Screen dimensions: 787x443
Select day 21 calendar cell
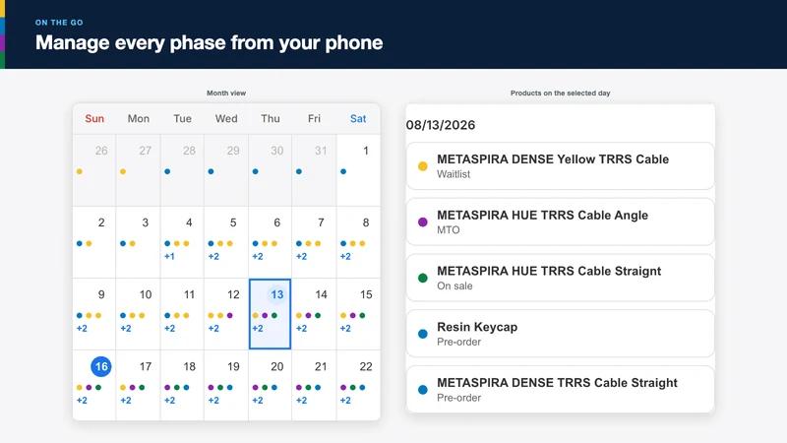coord(314,385)
